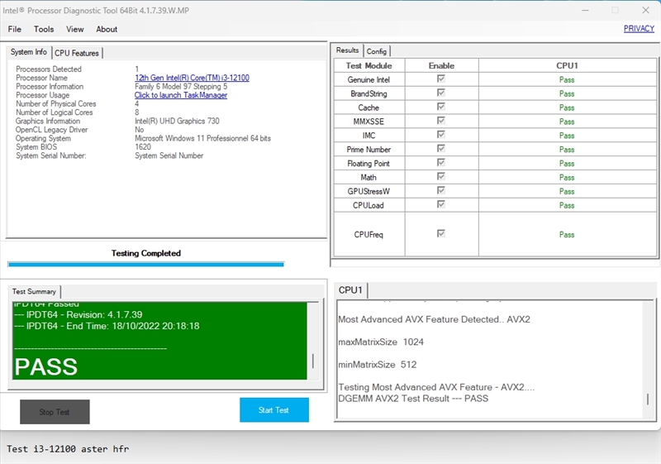This screenshot has height=464, width=661.
Task: Toggle the BrandString enable checkbox
Action: [x=441, y=93]
